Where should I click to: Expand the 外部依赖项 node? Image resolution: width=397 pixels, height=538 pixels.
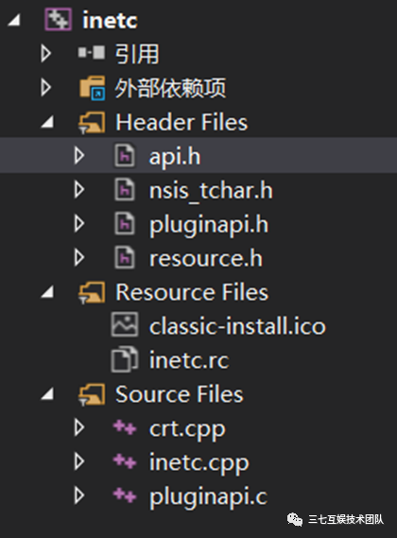tap(46, 87)
